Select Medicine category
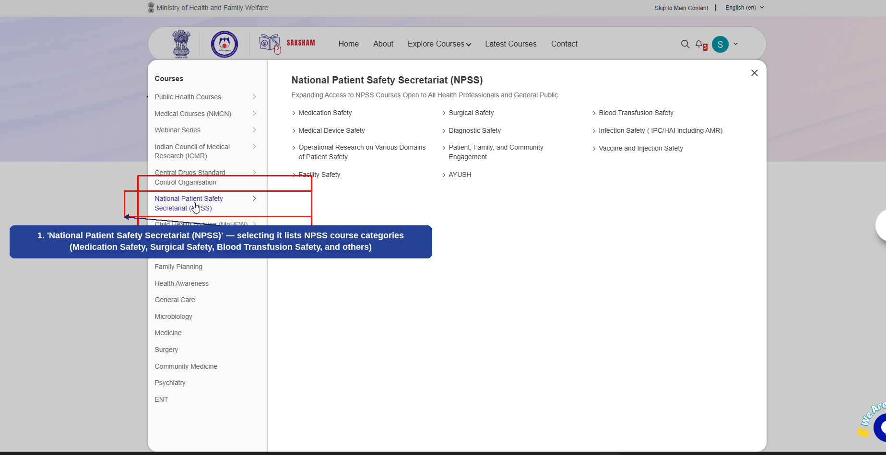Image resolution: width=886 pixels, height=455 pixels. click(x=168, y=333)
